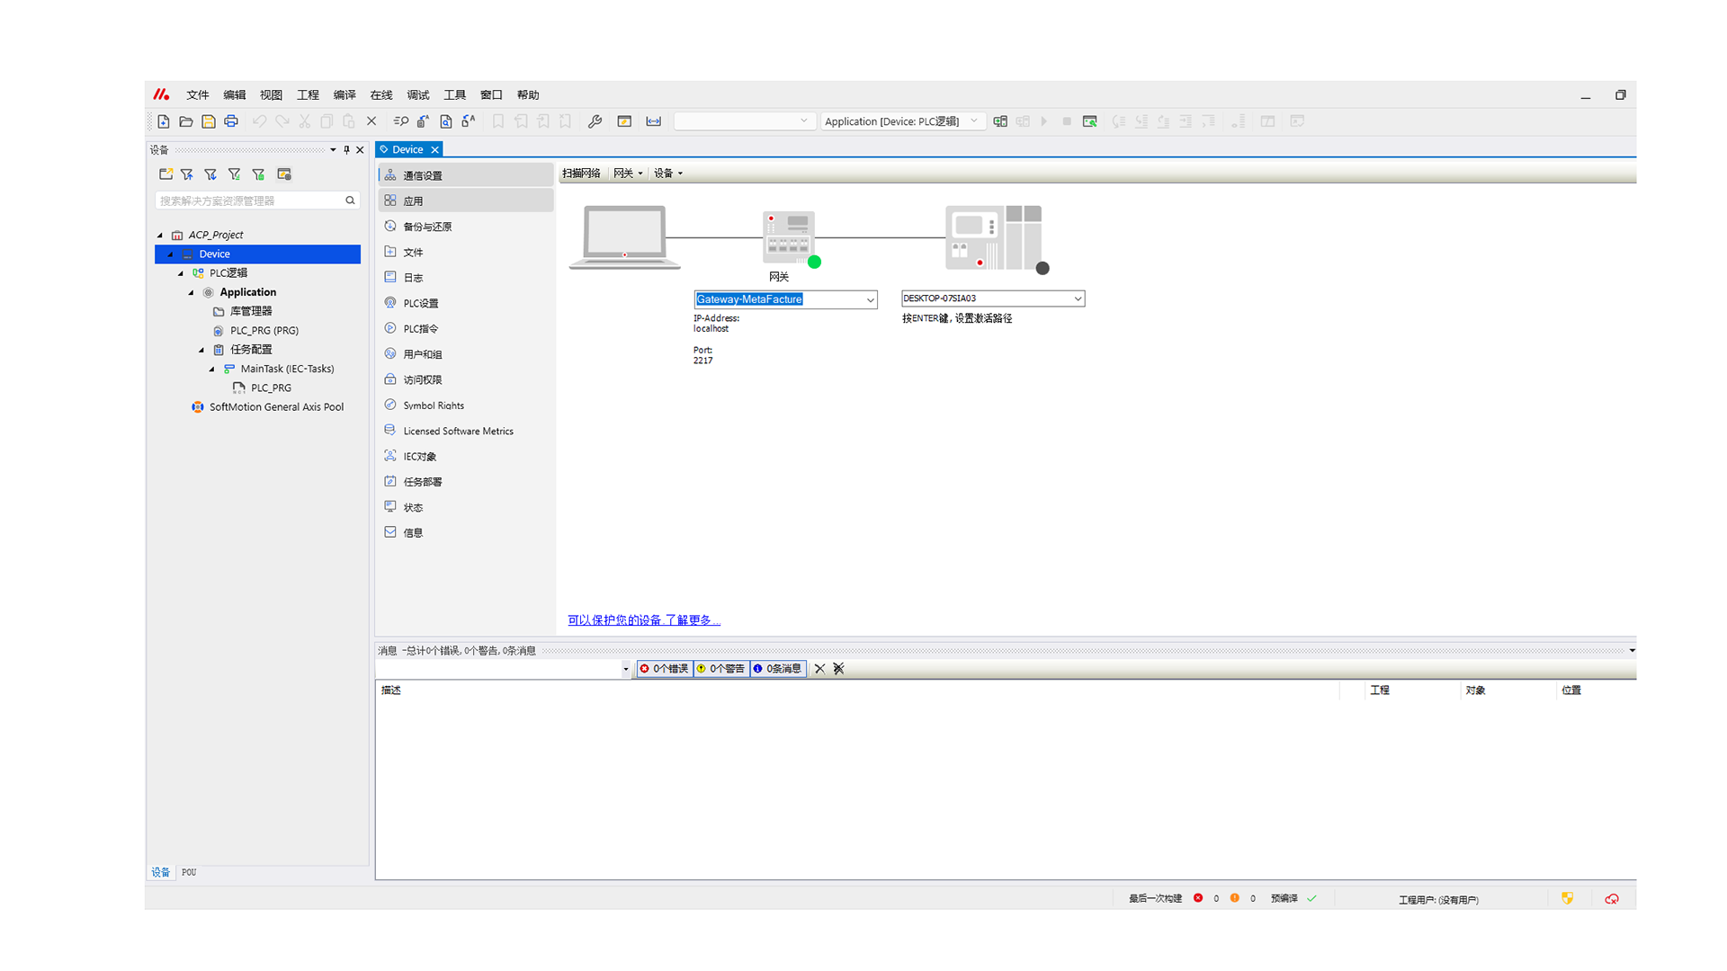Viewport: 1727px width, 971px height.
Task: Click the Find search icon in toolbar
Action: click(x=401, y=121)
